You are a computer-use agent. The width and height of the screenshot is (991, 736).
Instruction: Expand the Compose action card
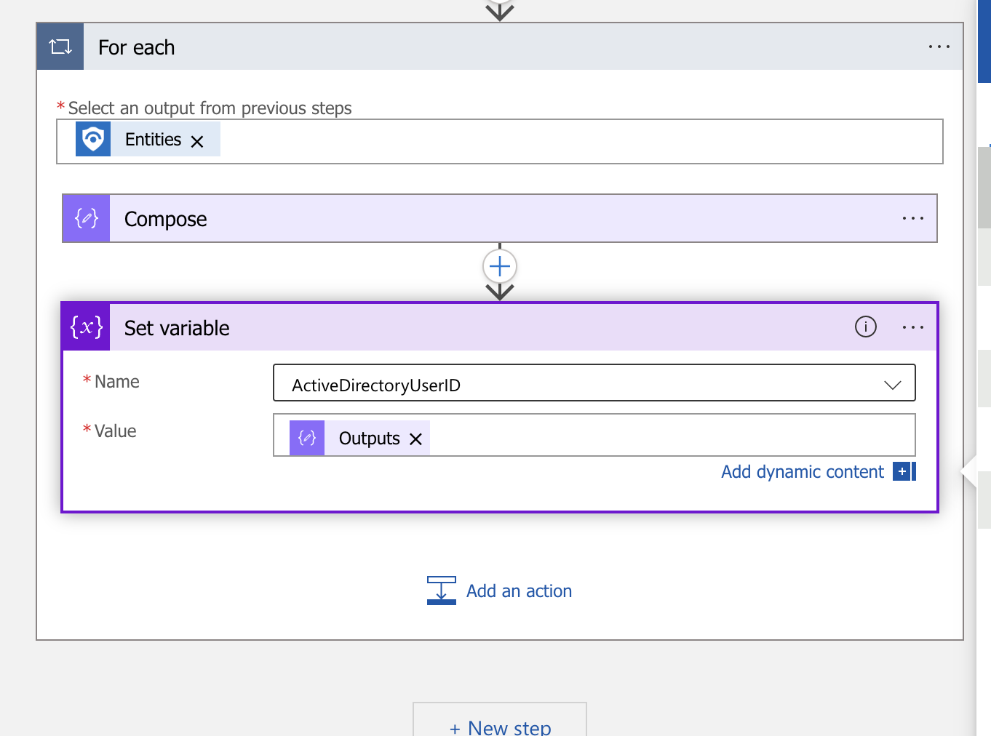pos(500,218)
